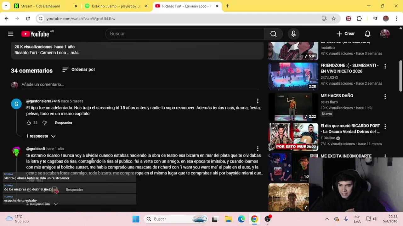
Task: Start voice search with the microphone
Action: [x=293, y=34]
